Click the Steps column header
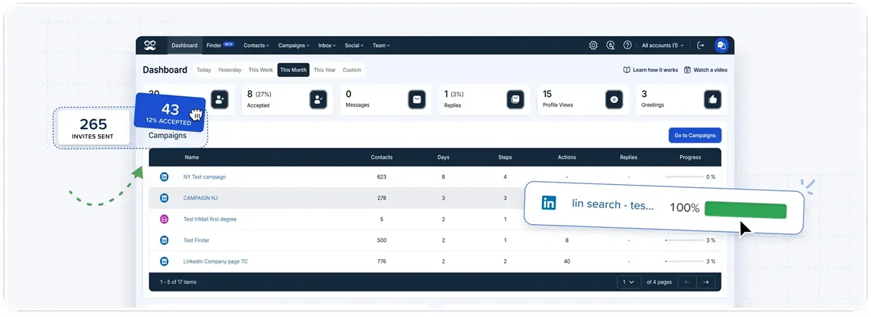The image size is (871, 317). point(505,157)
